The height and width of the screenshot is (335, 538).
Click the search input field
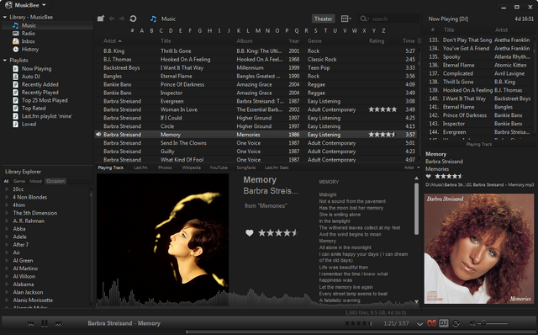pos(394,19)
